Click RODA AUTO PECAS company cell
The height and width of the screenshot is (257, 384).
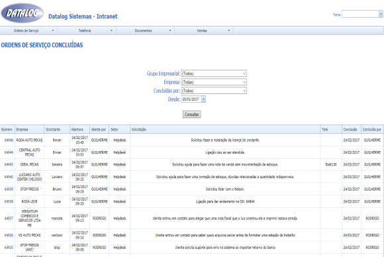point(29,140)
